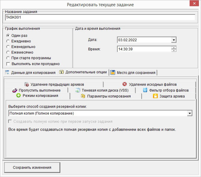Click the task name field TASK001
Image resolution: width=201 pixels, height=177 pixels.
(x=100, y=17)
